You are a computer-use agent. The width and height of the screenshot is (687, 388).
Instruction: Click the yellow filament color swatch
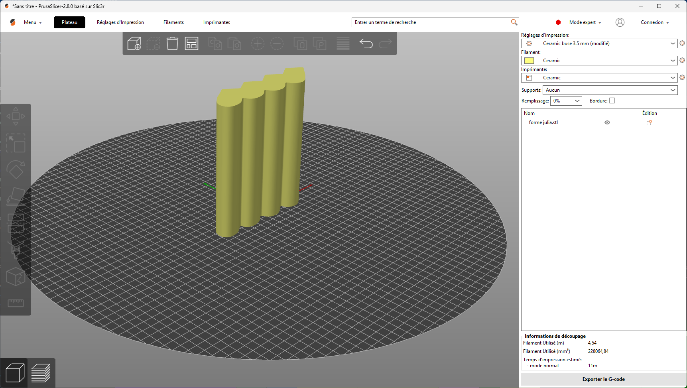click(529, 61)
